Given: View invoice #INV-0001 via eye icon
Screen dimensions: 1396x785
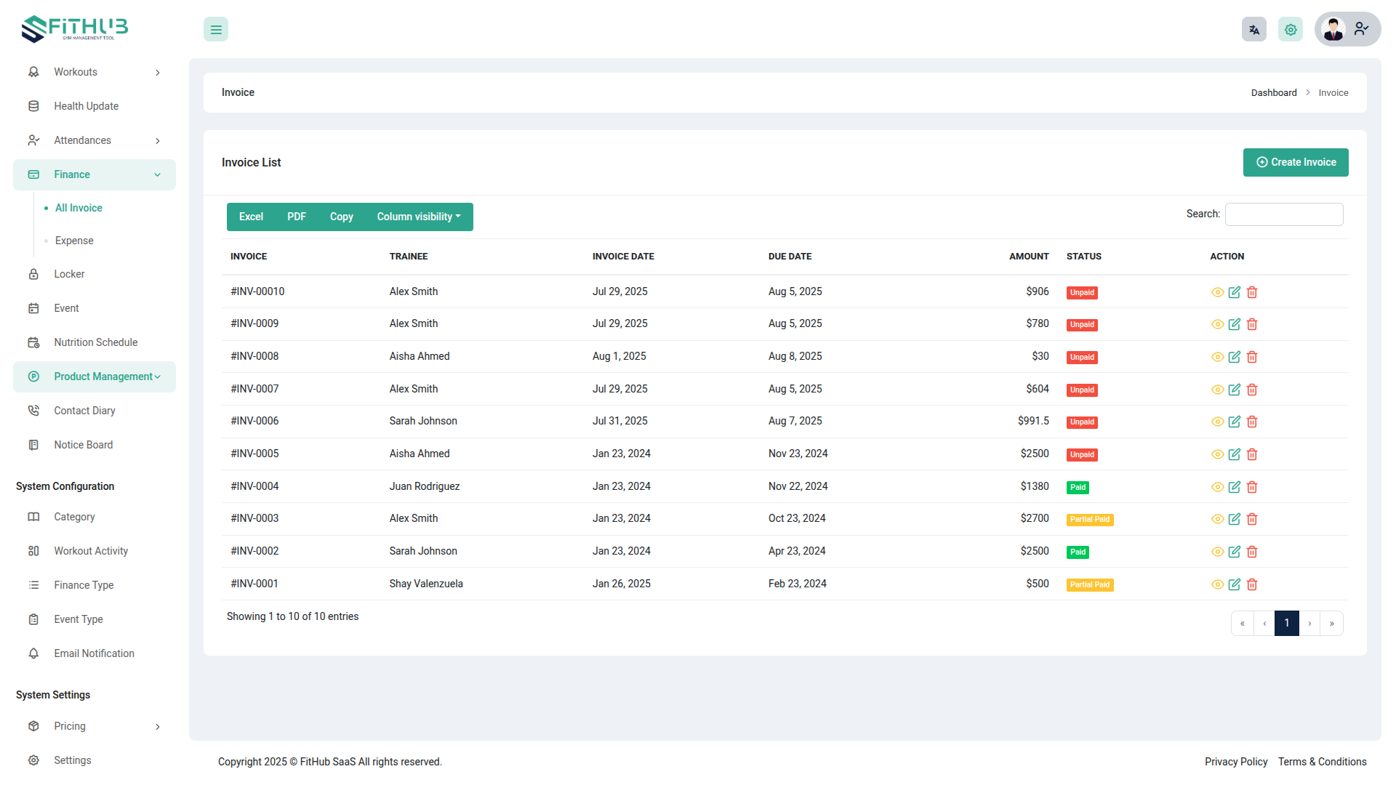Looking at the screenshot, I should [1217, 584].
